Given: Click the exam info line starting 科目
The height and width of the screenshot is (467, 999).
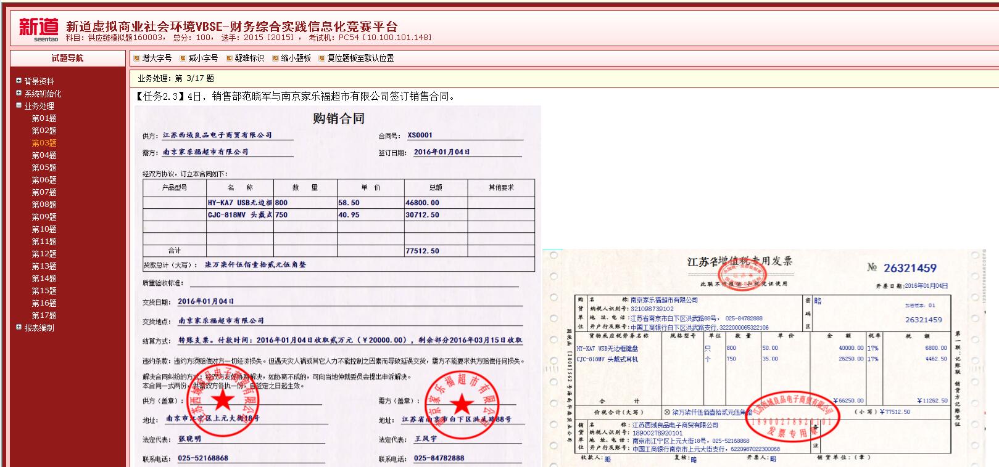Looking at the screenshot, I should point(249,38).
